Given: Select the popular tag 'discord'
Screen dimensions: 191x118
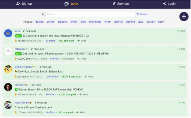Looking at the screenshot, I should 62,22.
